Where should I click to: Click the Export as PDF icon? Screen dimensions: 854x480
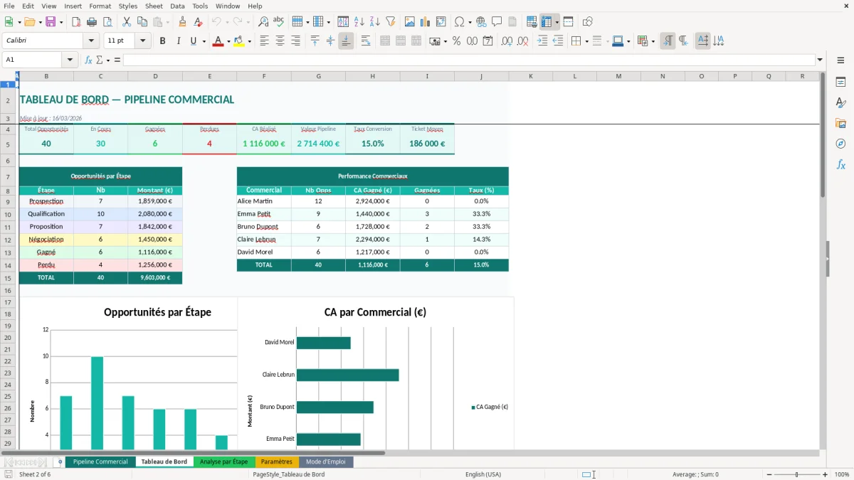pos(76,22)
